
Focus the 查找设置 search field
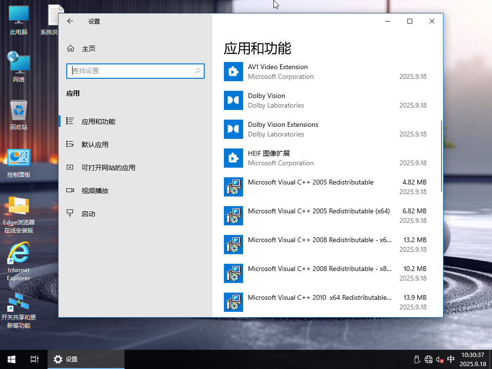tap(135, 71)
